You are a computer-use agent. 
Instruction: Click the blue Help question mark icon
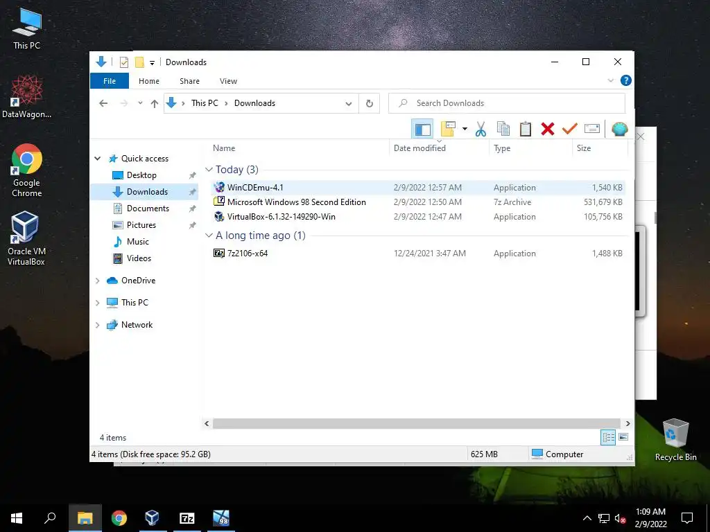626,80
